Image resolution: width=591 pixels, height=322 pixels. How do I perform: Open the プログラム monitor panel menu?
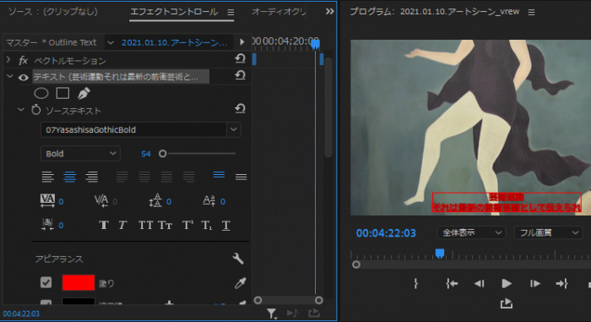531,13
